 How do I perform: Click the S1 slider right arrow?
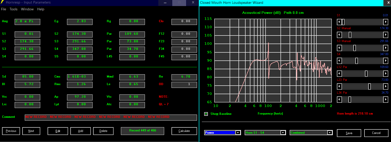[x=386, y=22]
